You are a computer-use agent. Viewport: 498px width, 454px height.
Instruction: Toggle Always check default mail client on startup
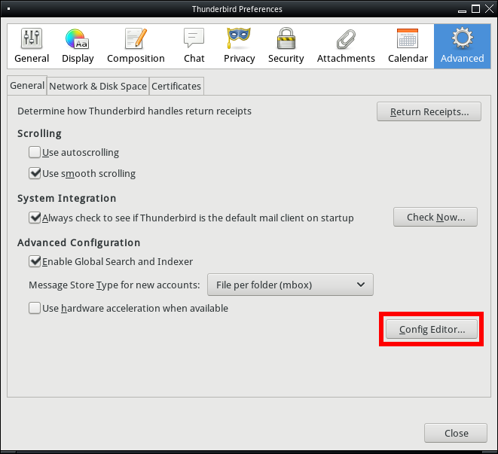pyautogui.click(x=35, y=218)
